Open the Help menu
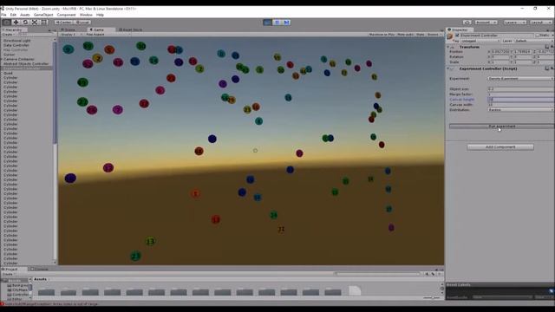 (100, 15)
